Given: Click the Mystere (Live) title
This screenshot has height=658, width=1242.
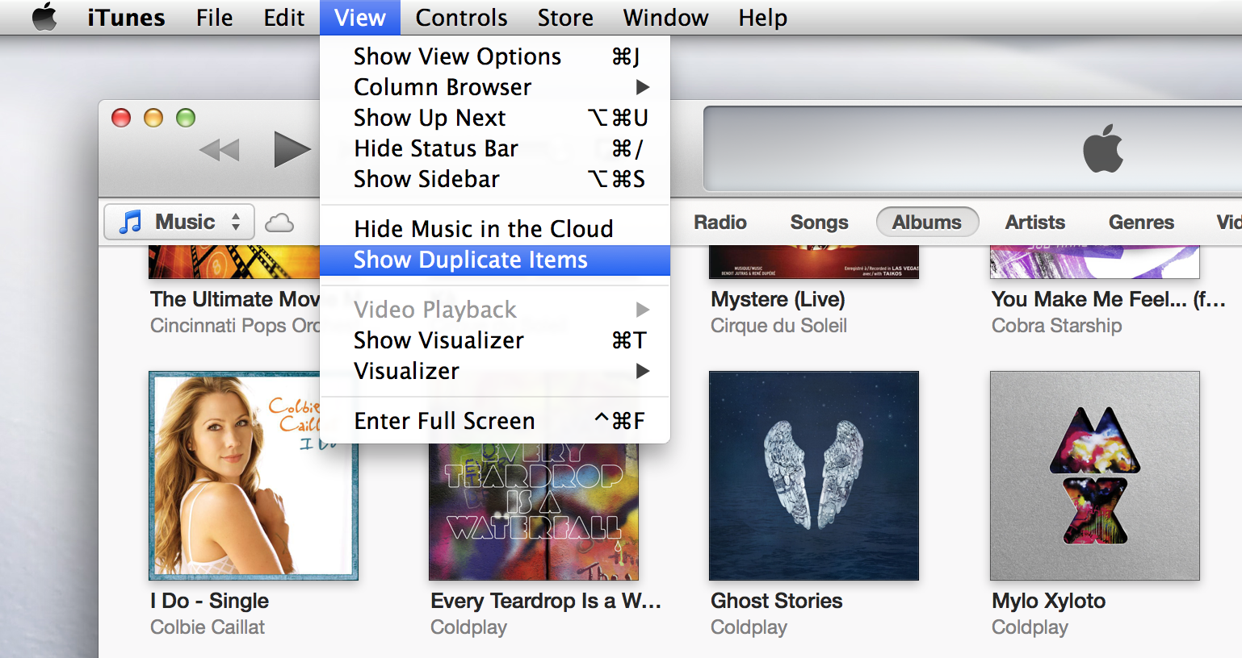Looking at the screenshot, I should 778,299.
